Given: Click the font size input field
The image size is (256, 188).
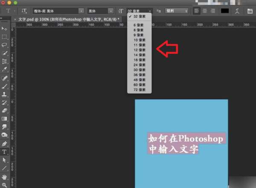Looking at the screenshot, I should 137,11.
